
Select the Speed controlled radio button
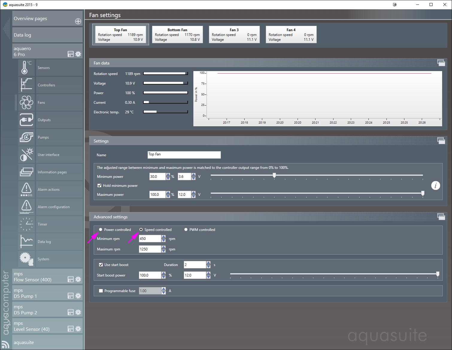pos(141,229)
